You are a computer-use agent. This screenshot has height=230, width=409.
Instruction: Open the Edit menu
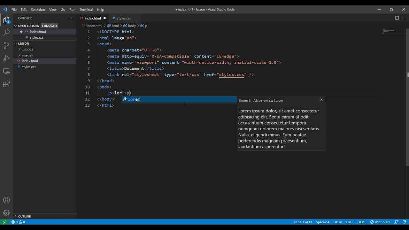[24, 10]
